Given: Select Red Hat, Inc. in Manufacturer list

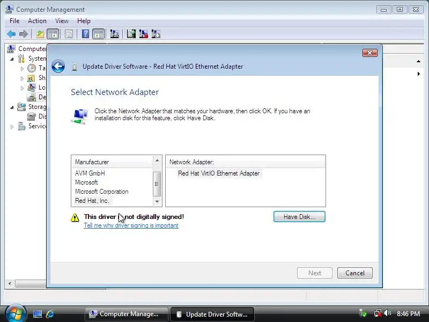Looking at the screenshot, I should click(92, 201).
